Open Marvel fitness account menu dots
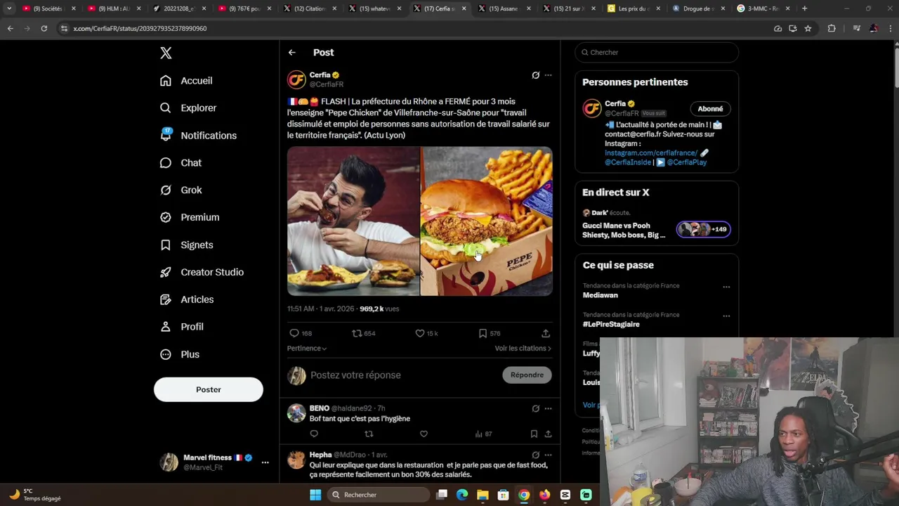The width and height of the screenshot is (899, 506). [x=265, y=462]
